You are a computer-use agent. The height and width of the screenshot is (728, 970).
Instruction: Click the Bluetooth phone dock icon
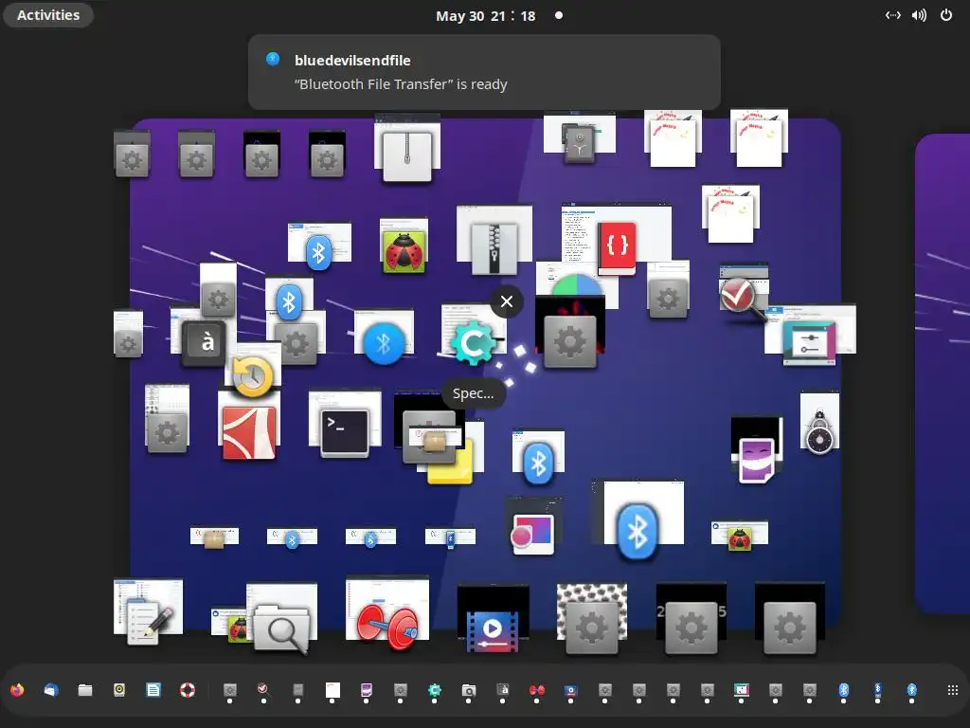(x=878, y=690)
